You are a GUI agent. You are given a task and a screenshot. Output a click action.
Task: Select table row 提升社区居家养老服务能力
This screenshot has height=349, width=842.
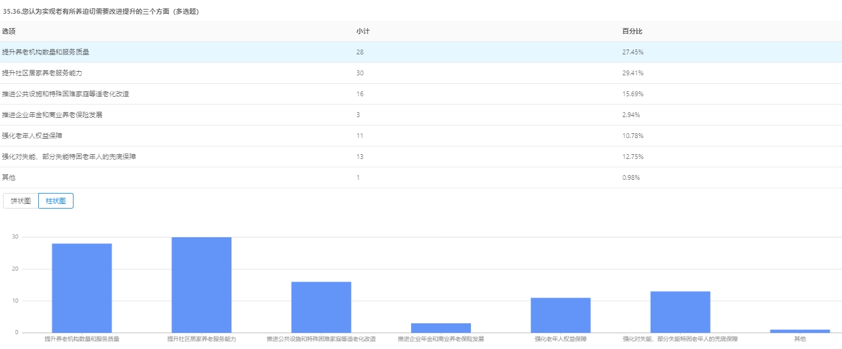coord(42,73)
